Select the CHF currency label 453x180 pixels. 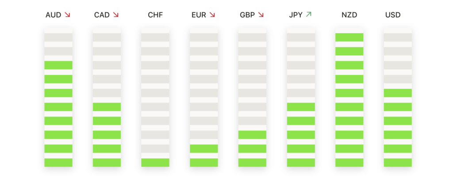pos(155,15)
